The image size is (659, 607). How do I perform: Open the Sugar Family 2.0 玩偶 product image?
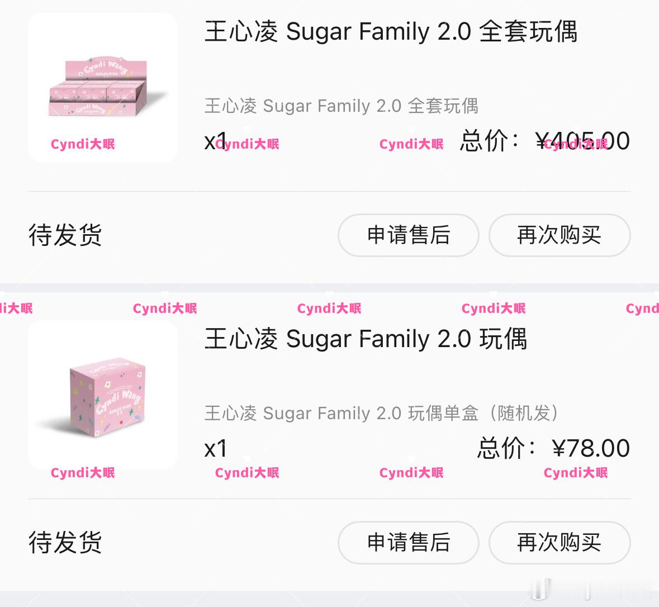[x=103, y=394]
